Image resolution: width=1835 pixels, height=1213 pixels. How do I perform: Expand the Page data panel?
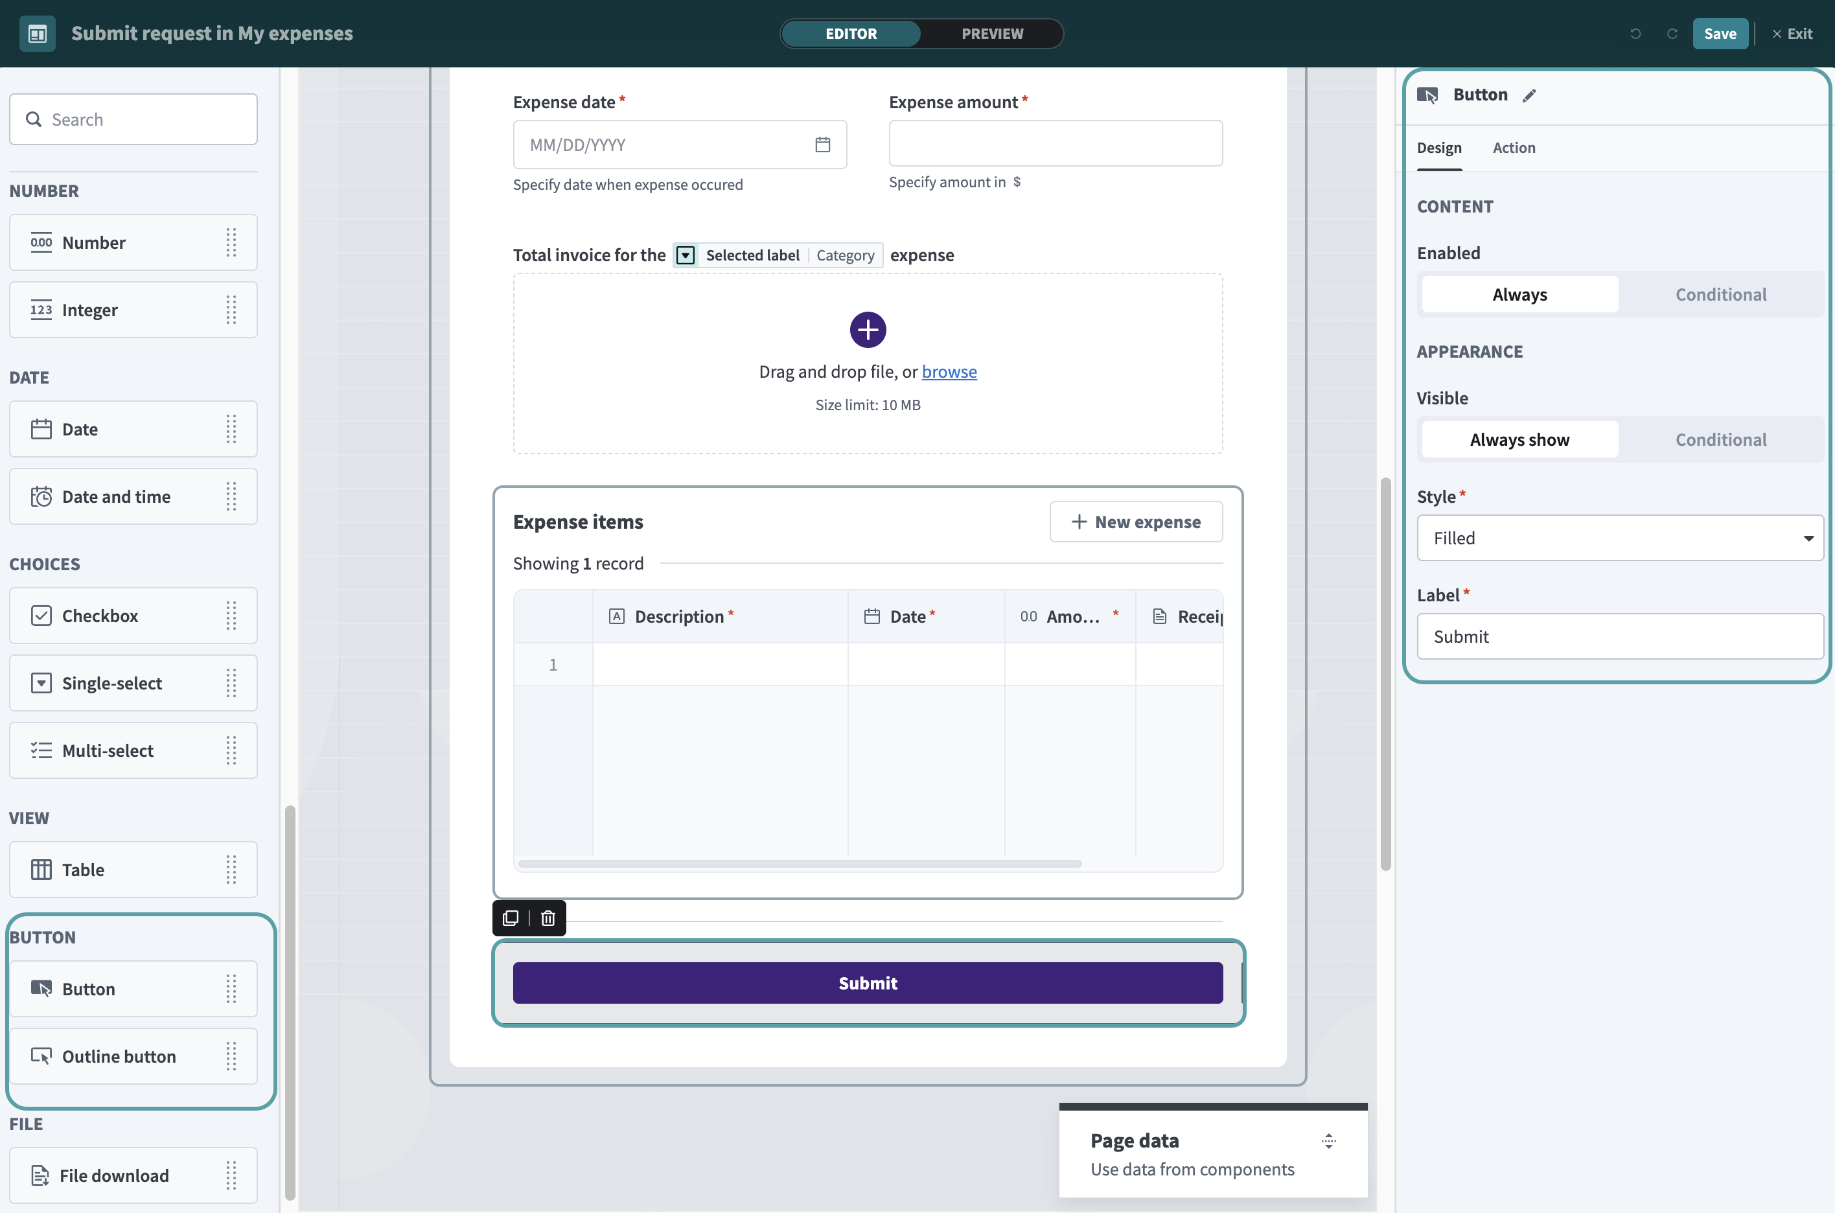tap(1328, 1140)
